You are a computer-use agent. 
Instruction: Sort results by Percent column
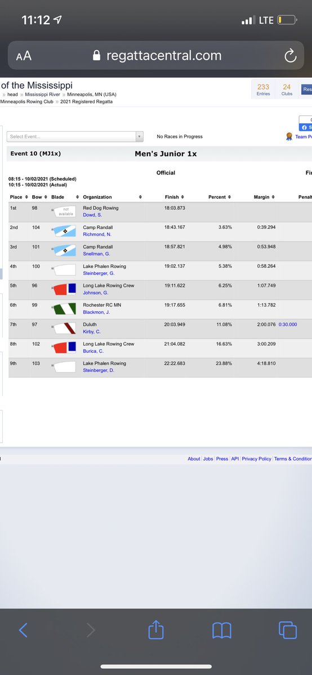pos(220,197)
